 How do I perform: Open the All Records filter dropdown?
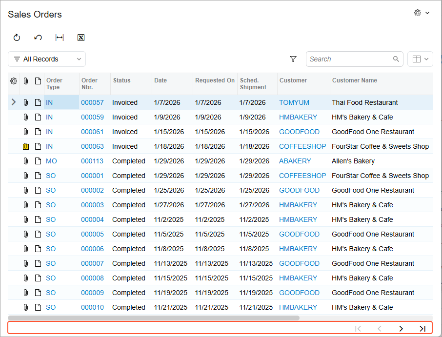click(47, 59)
